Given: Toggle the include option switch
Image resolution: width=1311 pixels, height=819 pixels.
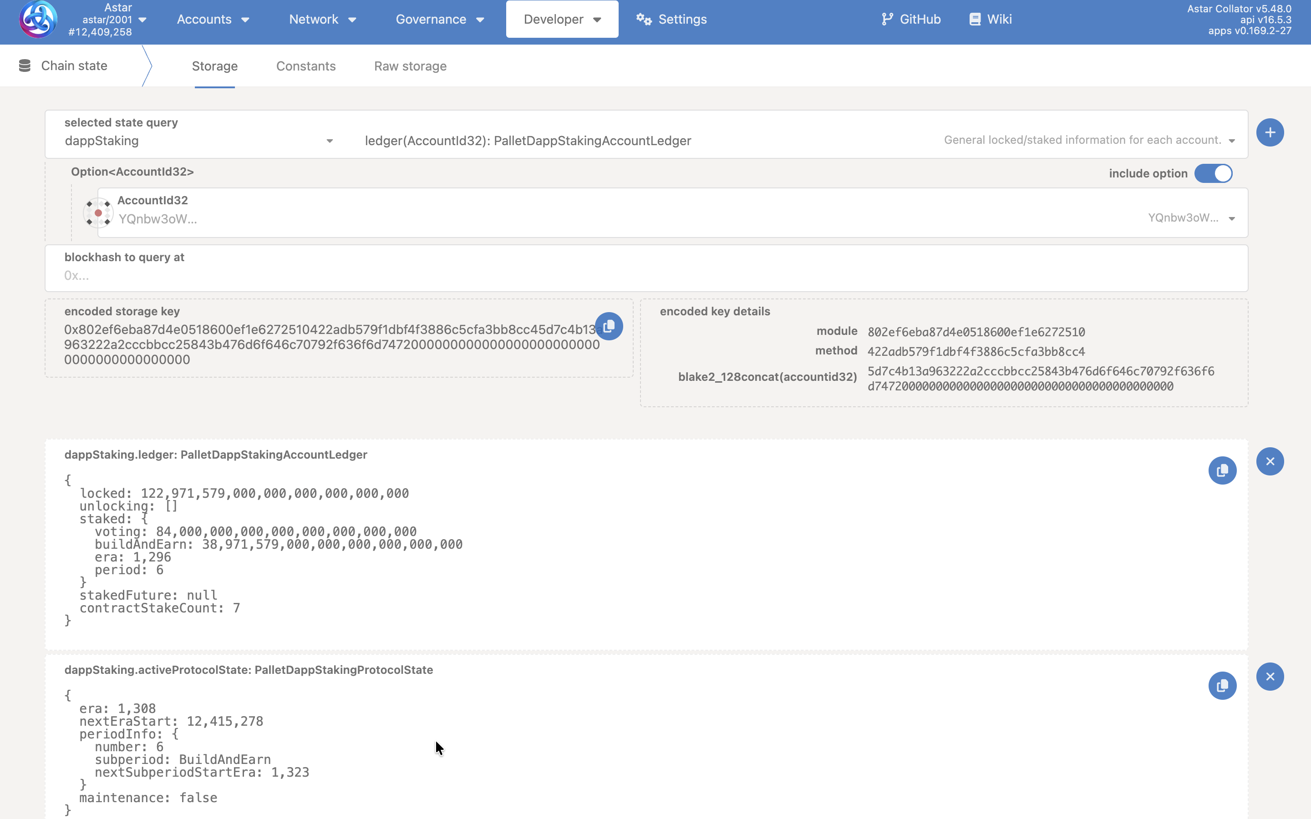Looking at the screenshot, I should 1213,173.
